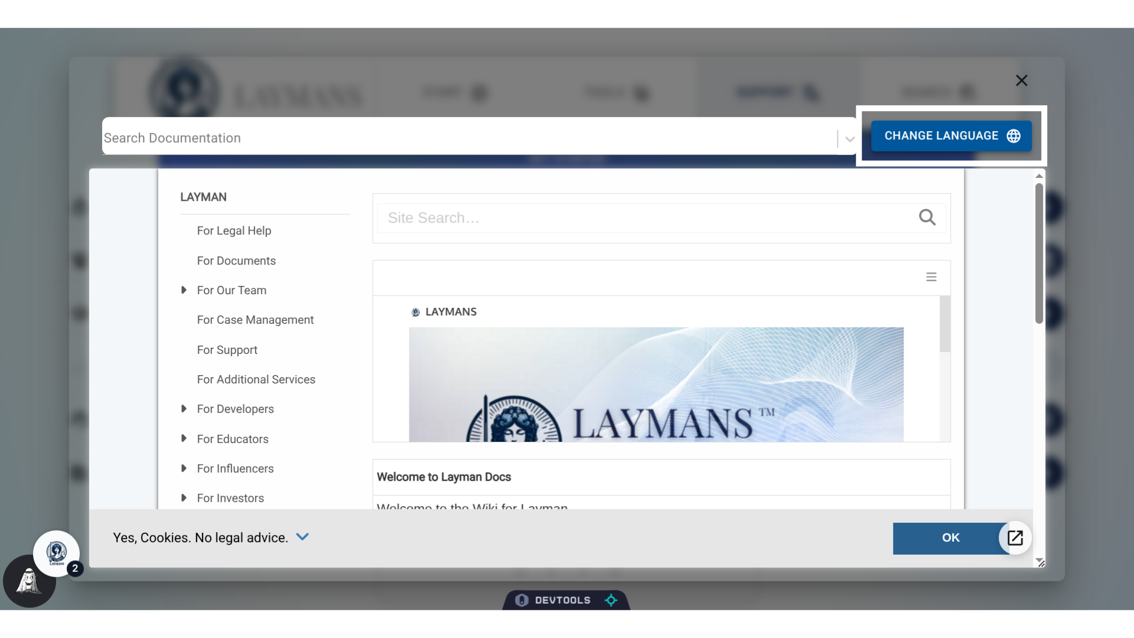Image resolution: width=1134 pixels, height=638 pixels.
Task: Open the external link popout icon
Action: [1015, 538]
